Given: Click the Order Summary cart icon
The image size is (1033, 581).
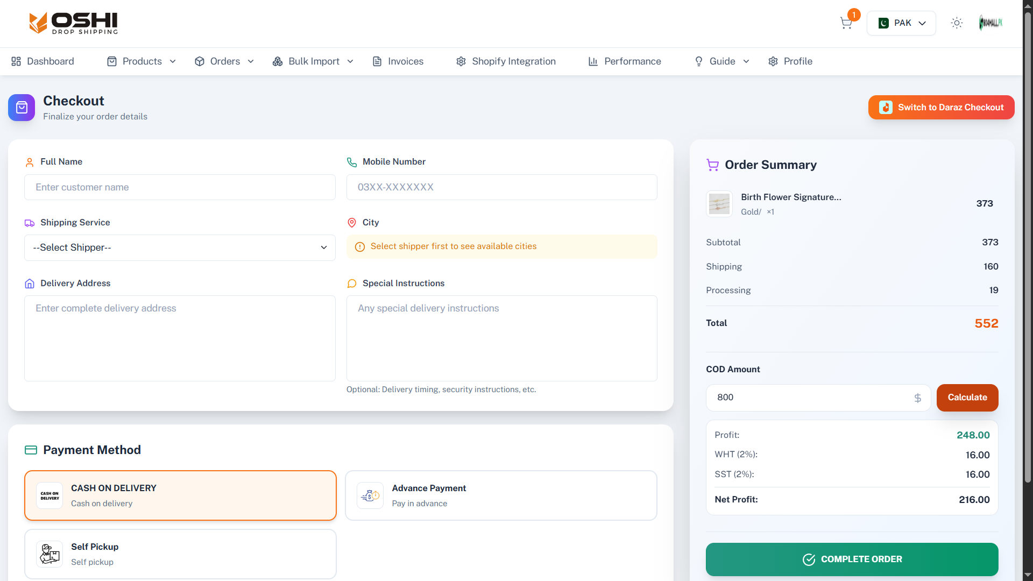Looking at the screenshot, I should pos(712,165).
